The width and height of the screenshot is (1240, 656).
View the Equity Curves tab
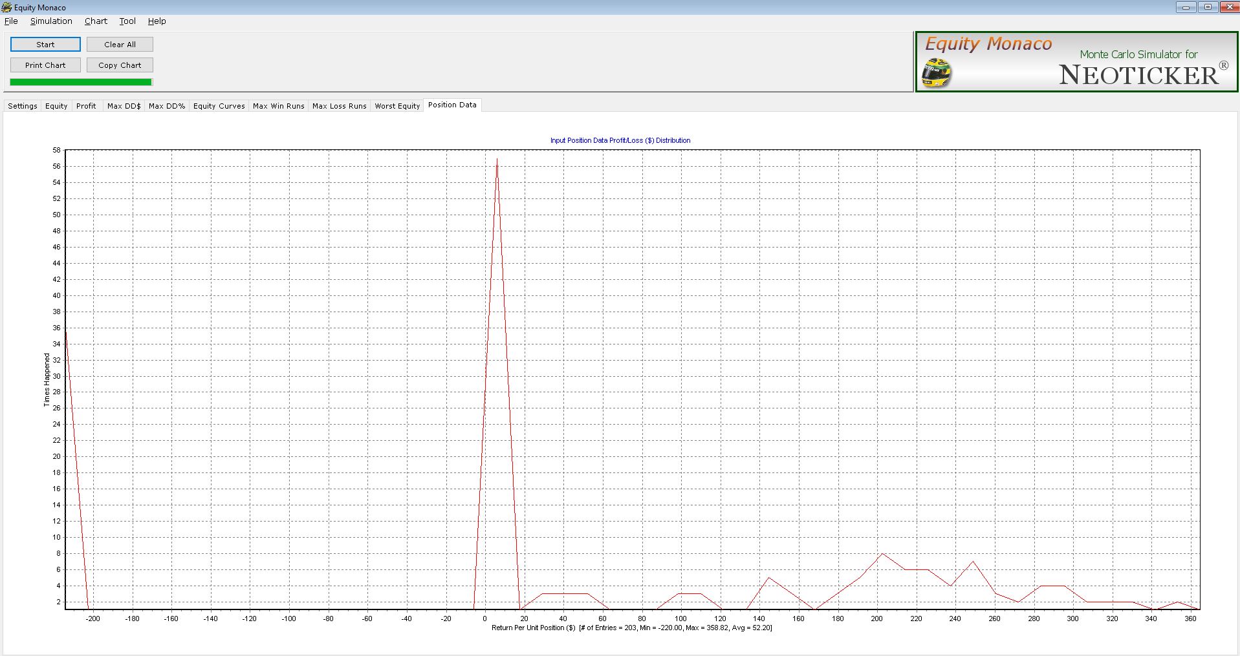tap(219, 106)
